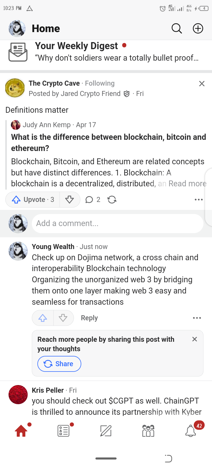This screenshot has height=471, width=212.
Task: Open post options three-dot menu
Action: [199, 200]
